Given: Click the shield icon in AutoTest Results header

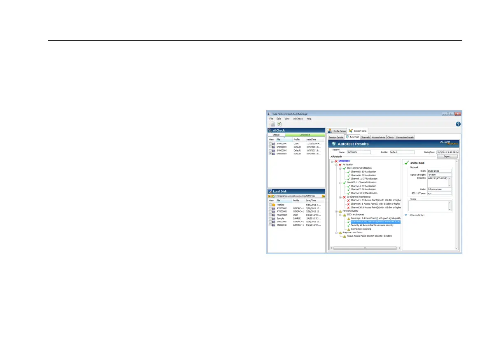Looking at the screenshot, I should click(333, 144).
